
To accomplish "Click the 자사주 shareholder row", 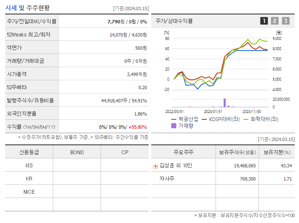I will (x=223, y=178).
